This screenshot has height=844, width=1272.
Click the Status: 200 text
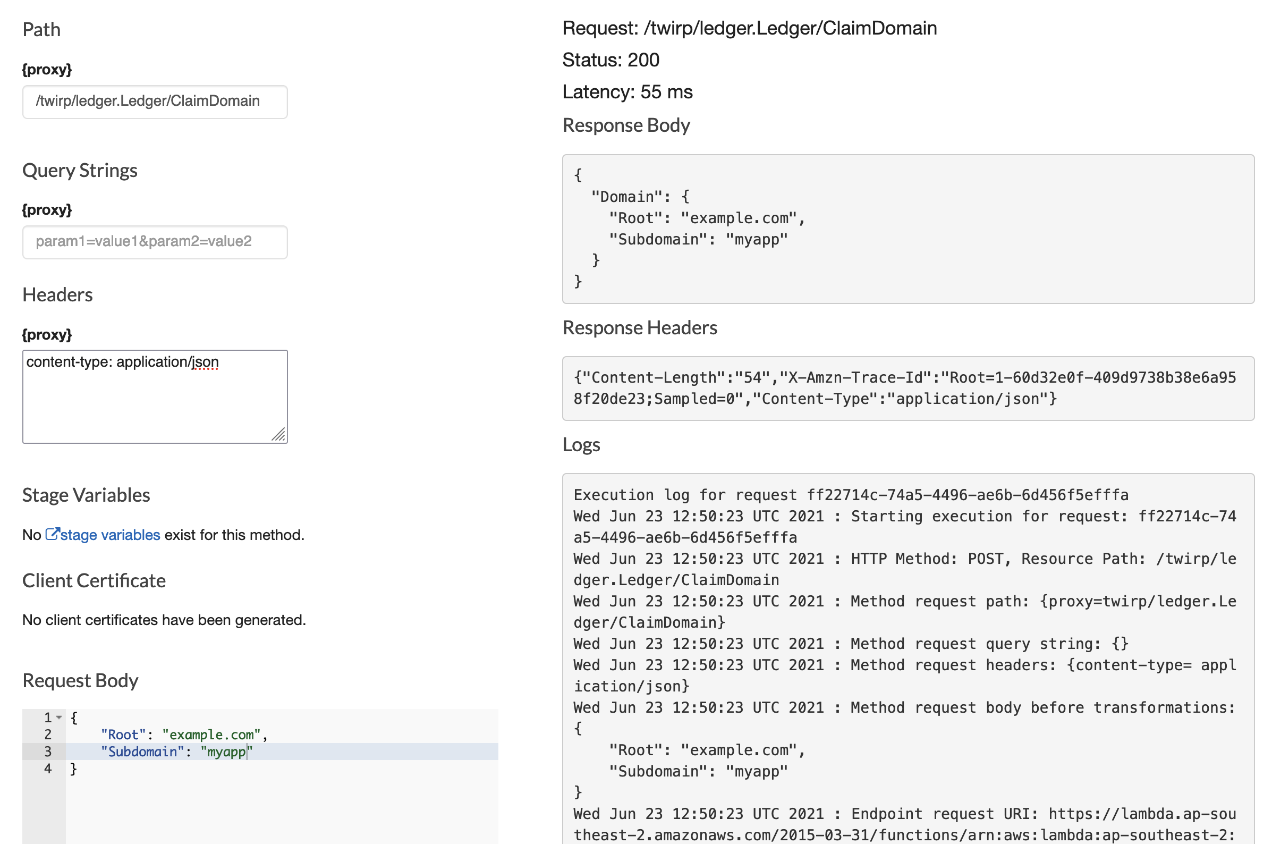(x=610, y=60)
